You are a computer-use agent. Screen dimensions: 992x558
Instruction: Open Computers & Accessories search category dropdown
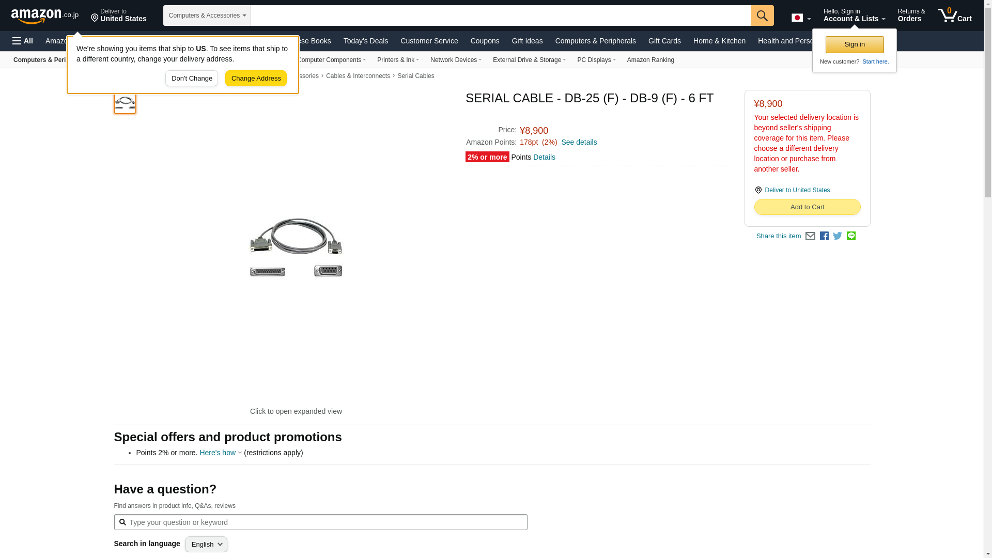[x=207, y=16]
